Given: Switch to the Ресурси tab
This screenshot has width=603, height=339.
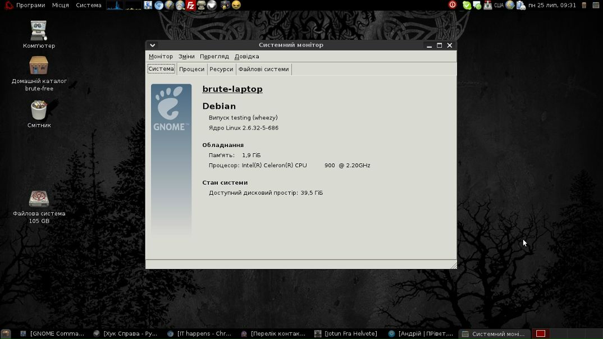Looking at the screenshot, I should [x=221, y=69].
